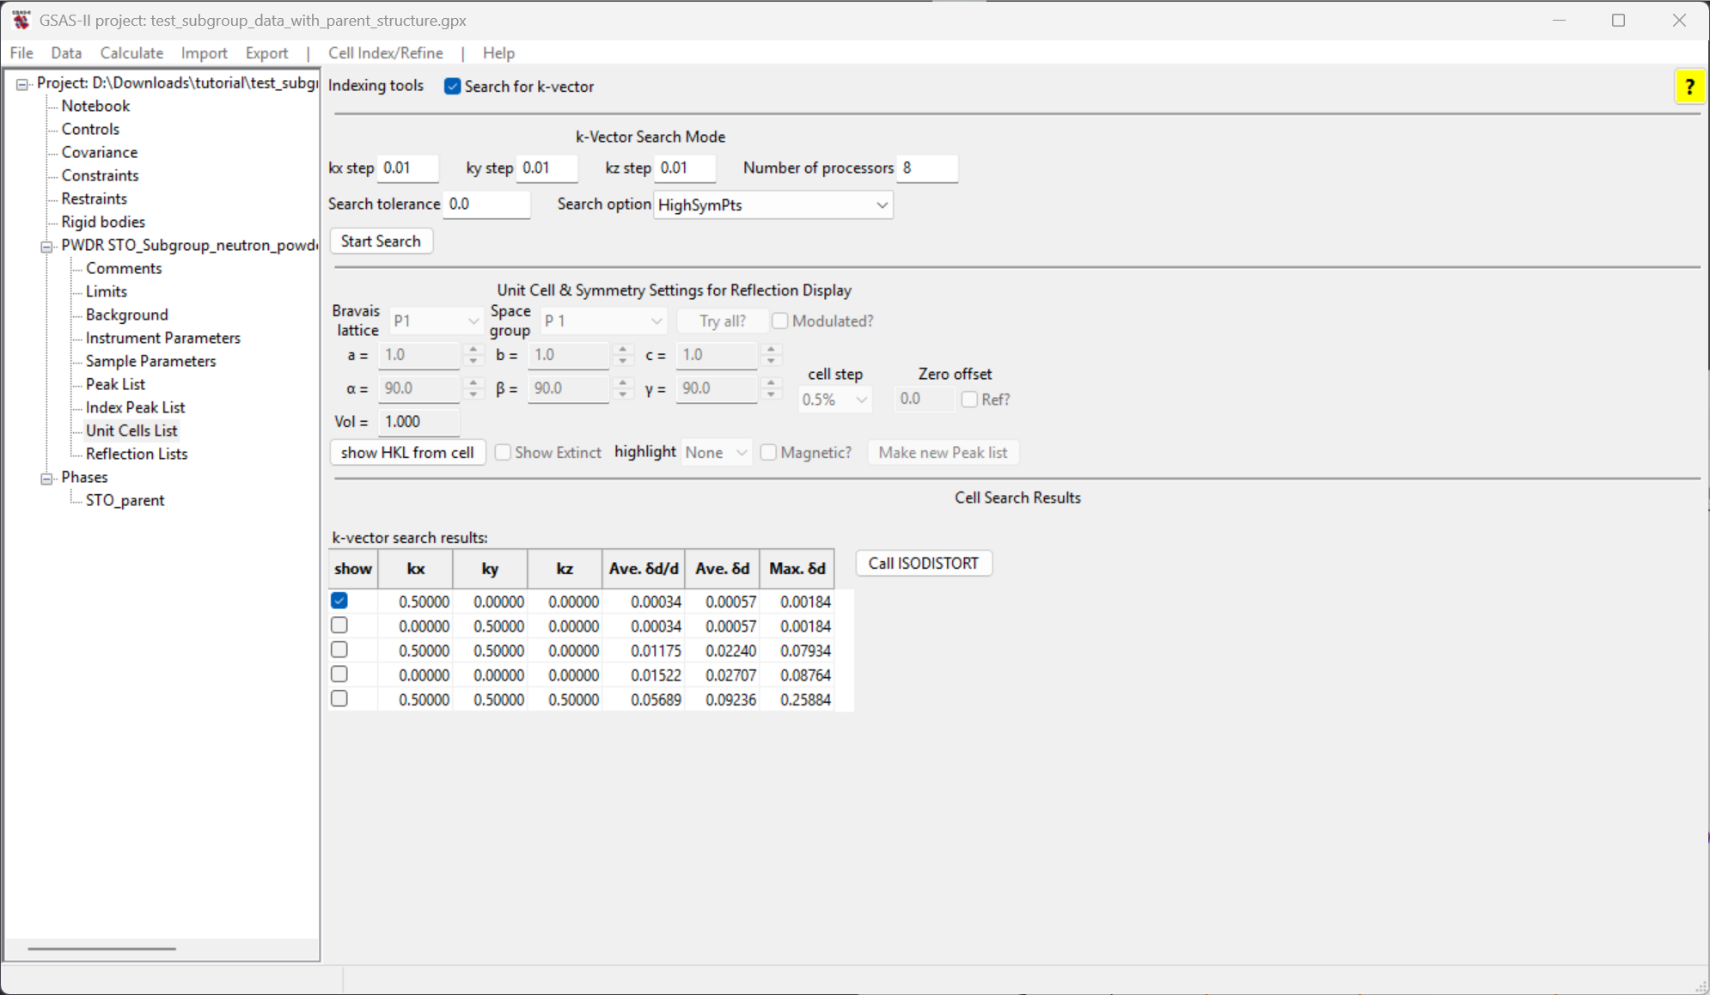Click the Start Search button
The height and width of the screenshot is (995, 1710).
coord(381,241)
